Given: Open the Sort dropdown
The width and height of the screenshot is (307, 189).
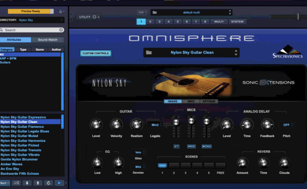Looking at the screenshot, I should [4, 183].
